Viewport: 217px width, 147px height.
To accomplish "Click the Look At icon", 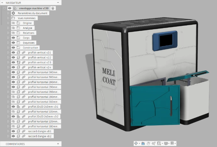I will click(x=143, y=143).
